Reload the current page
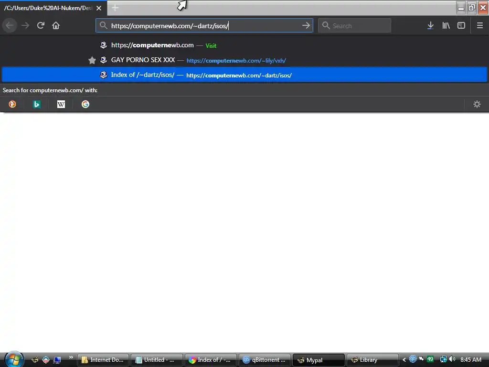The width and height of the screenshot is (489, 367). click(41, 26)
